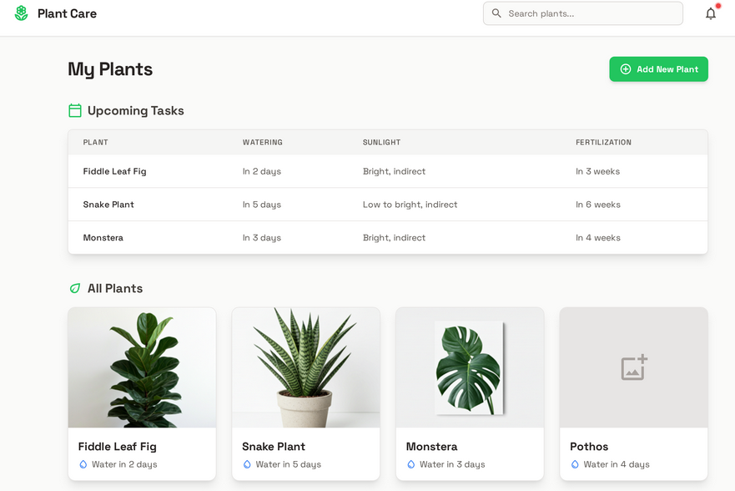This screenshot has height=491, width=735.
Task: Click the Plant Care flower logo icon
Action: pyautogui.click(x=21, y=13)
